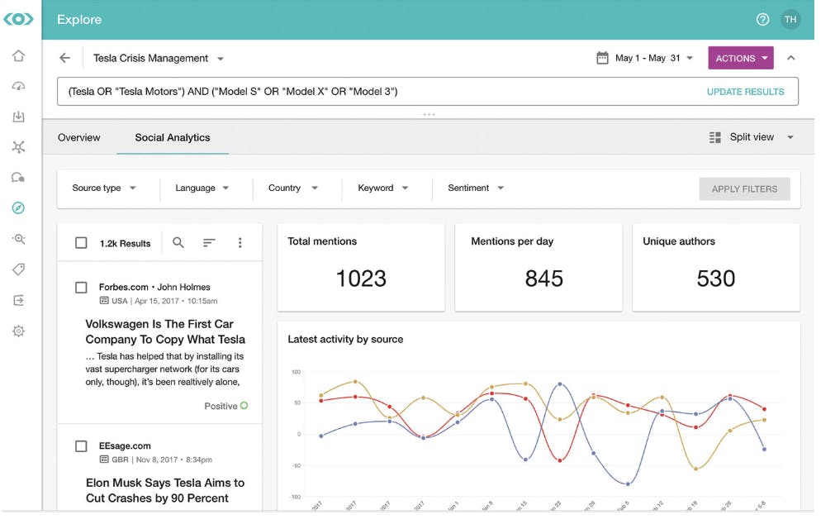Click the APPLY FILTERS button

click(x=744, y=188)
